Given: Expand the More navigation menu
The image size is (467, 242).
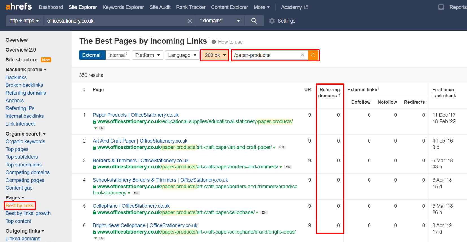Looking at the screenshot, I should (262, 7).
